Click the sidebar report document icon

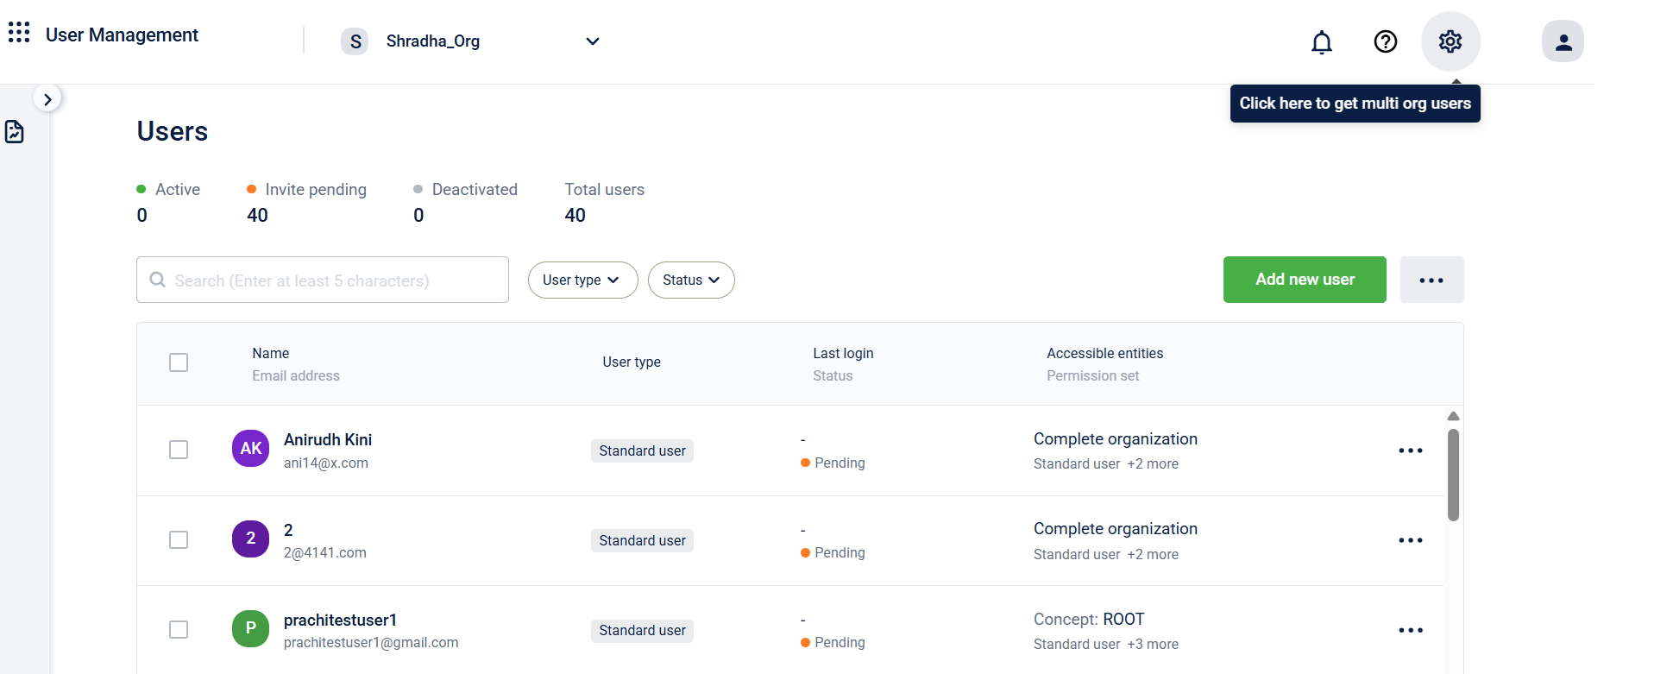point(15,132)
